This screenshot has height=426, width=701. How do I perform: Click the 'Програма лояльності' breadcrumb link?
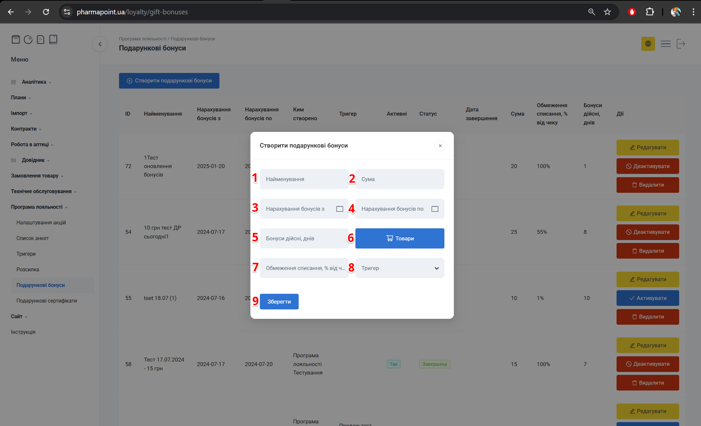142,39
